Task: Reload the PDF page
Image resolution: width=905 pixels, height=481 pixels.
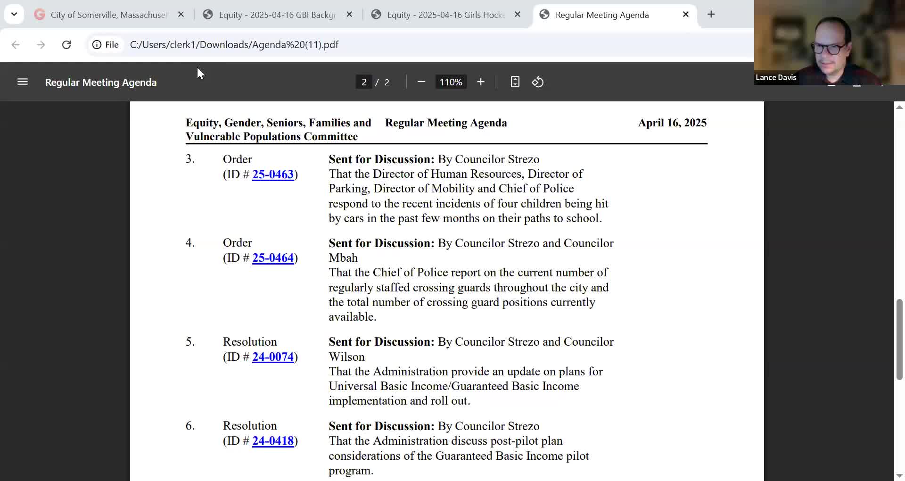Action: [66, 45]
